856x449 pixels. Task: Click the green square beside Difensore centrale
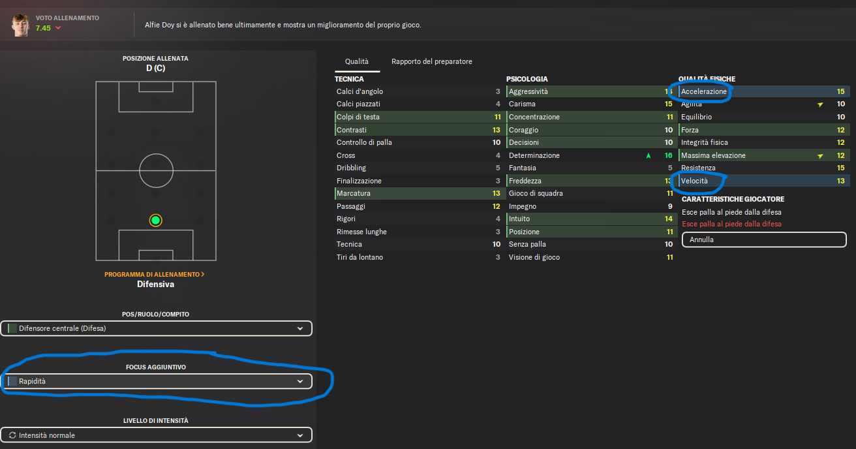[12, 328]
